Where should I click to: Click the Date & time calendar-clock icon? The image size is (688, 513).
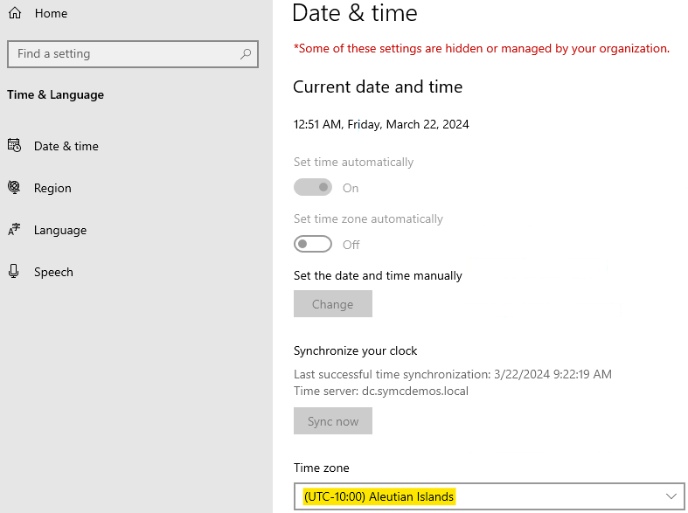pyautogui.click(x=14, y=146)
